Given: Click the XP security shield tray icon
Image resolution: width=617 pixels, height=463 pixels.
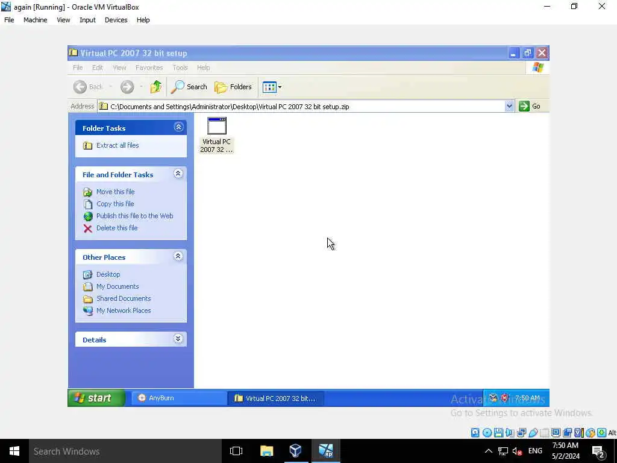Looking at the screenshot, I should point(505,398).
